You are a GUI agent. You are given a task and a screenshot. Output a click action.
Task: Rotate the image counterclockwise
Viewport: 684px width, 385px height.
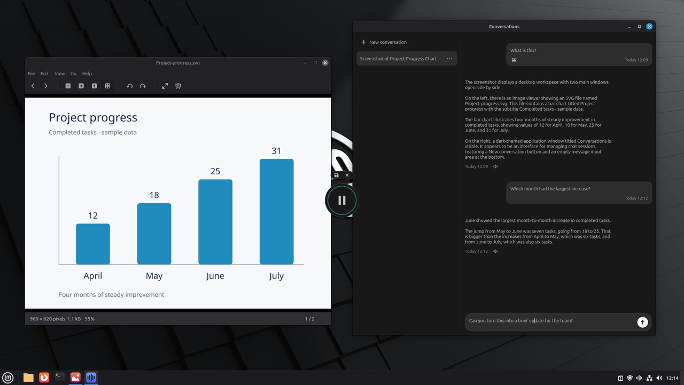point(129,86)
